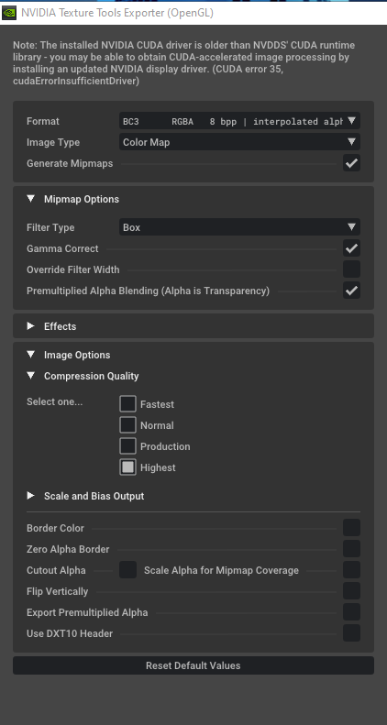Click the window title 'NVIDIA Texture Tools Exporter (OpenGL)'

click(117, 13)
